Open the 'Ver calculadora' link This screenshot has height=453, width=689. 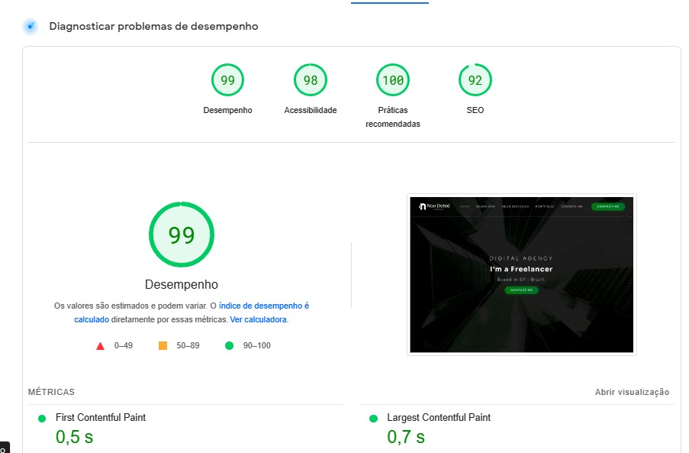pyautogui.click(x=259, y=320)
